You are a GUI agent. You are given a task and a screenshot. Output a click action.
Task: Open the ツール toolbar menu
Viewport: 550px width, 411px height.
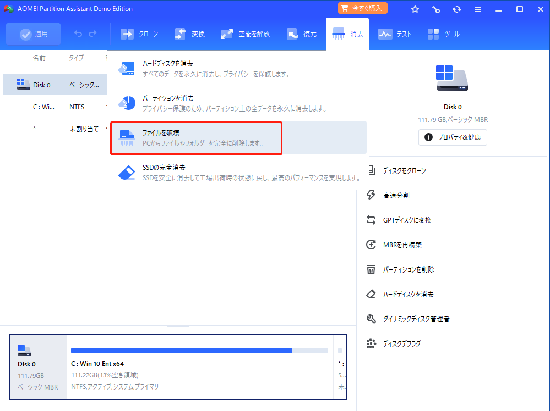(443, 34)
